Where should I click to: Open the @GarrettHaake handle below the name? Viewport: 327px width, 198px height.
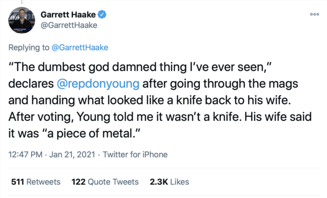coord(72,25)
